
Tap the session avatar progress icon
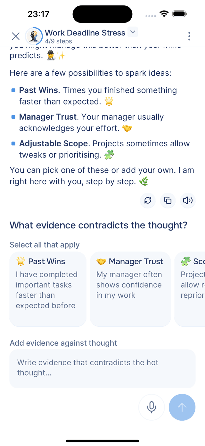(34, 36)
